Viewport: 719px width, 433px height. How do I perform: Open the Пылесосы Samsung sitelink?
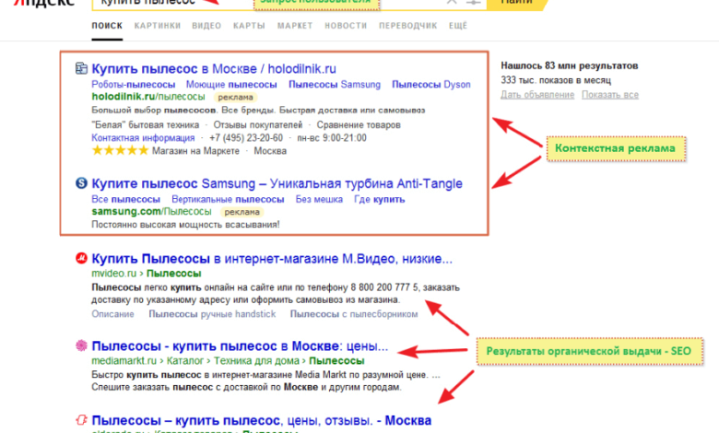[335, 85]
